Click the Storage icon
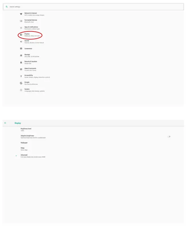The image size is (186, 226). pyautogui.click(x=21, y=55)
